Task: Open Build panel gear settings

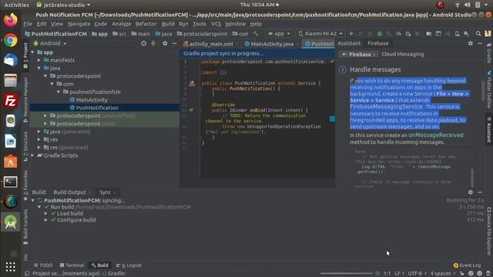Action: [471, 192]
